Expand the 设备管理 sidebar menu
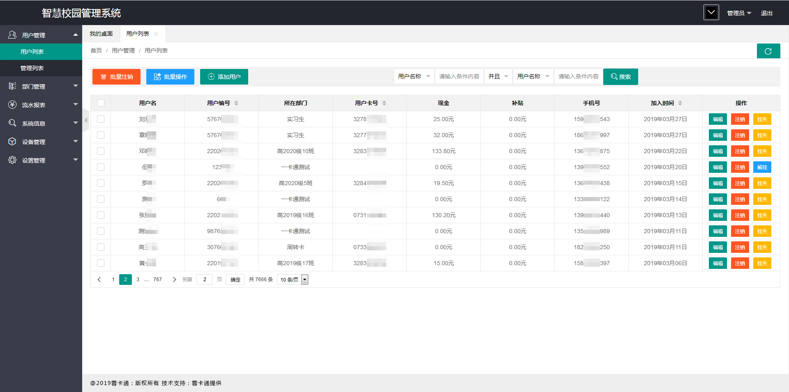 [76, 141]
